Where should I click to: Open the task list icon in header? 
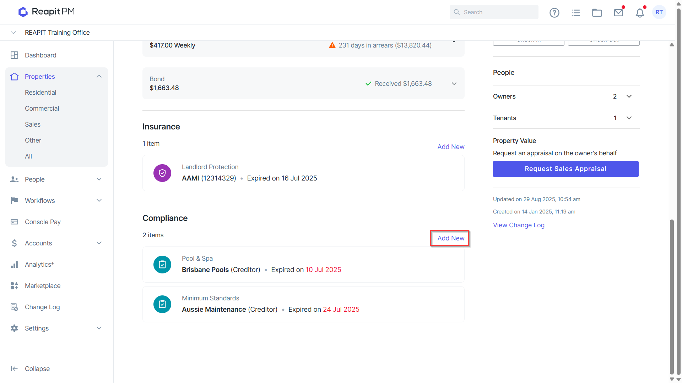[x=575, y=13]
